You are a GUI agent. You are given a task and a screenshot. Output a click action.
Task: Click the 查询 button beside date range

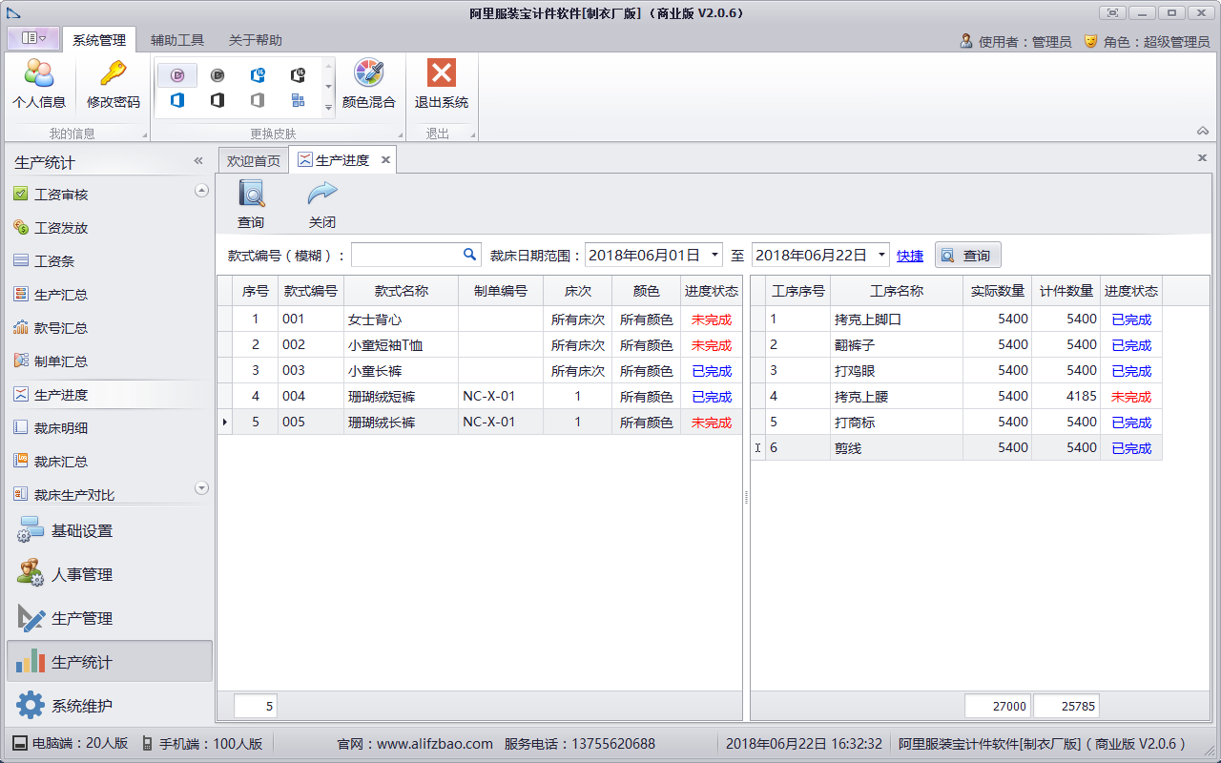point(967,256)
